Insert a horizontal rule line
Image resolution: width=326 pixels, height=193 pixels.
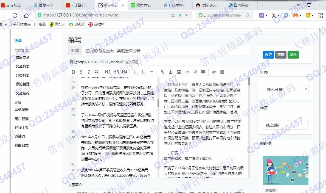tap(152, 72)
